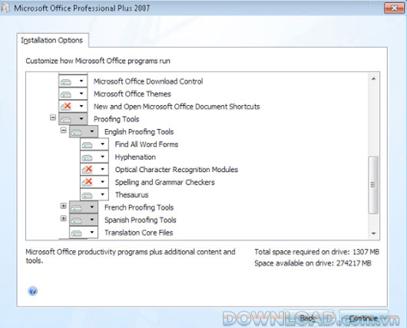Select Optical Character Recognition Modules label
Image resolution: width=407 pixels, height=328 pixels.
point(177,169)
